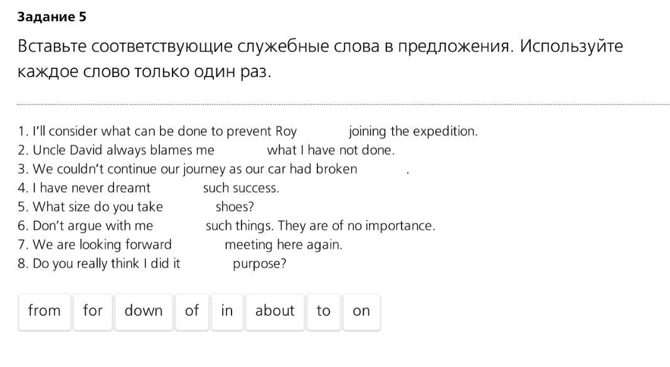This screenshot has width=670, height=367.
Task: Click blank before 'shoes?' in sentence 5
Action: pos(189,207)
